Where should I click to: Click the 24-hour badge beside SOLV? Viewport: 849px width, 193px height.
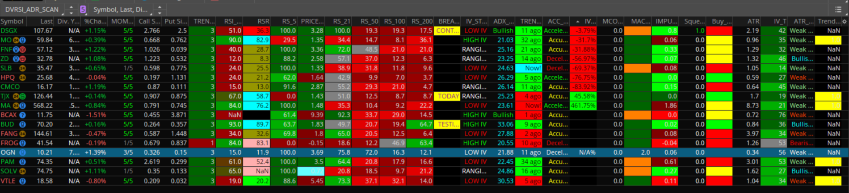22,171
